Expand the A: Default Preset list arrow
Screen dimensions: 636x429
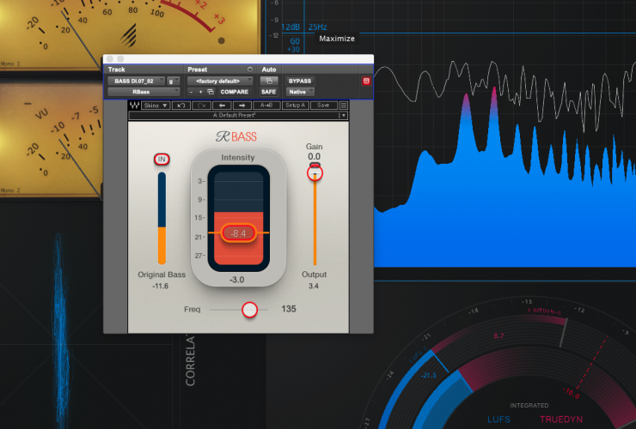coord(344,116)
